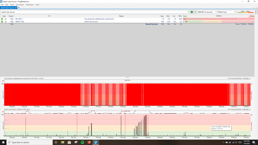Start tracing with the green play button

[x=192, y=12]
